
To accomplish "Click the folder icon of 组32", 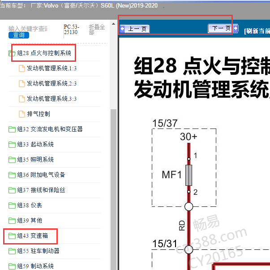I will 12,129.
